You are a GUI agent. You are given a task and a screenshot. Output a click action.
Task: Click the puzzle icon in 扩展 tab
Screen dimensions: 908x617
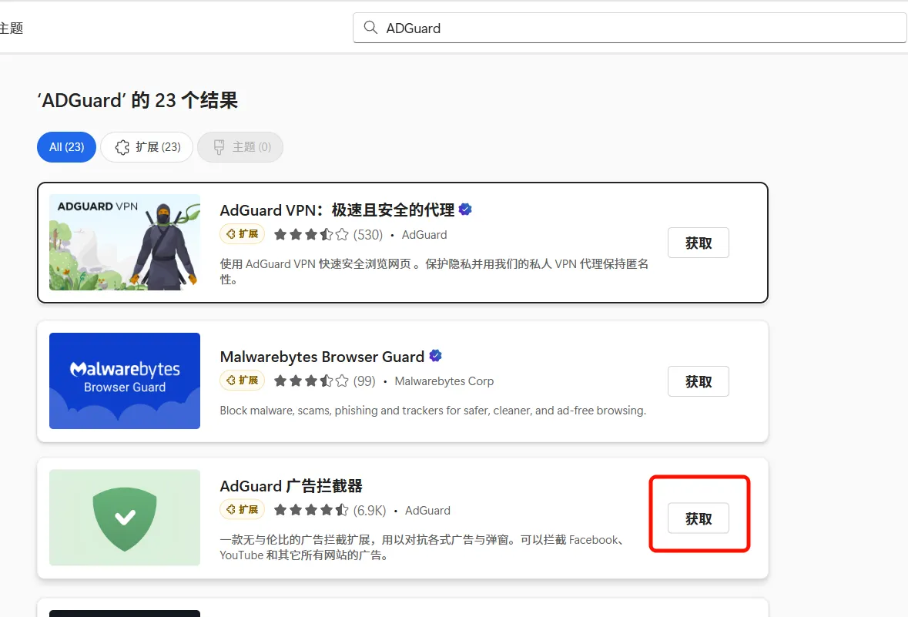click(122, 147)
